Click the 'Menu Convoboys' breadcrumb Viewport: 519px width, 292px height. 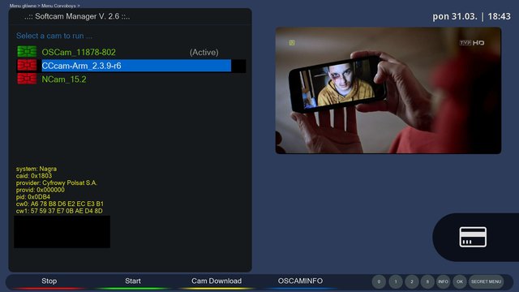click(58, 6)
